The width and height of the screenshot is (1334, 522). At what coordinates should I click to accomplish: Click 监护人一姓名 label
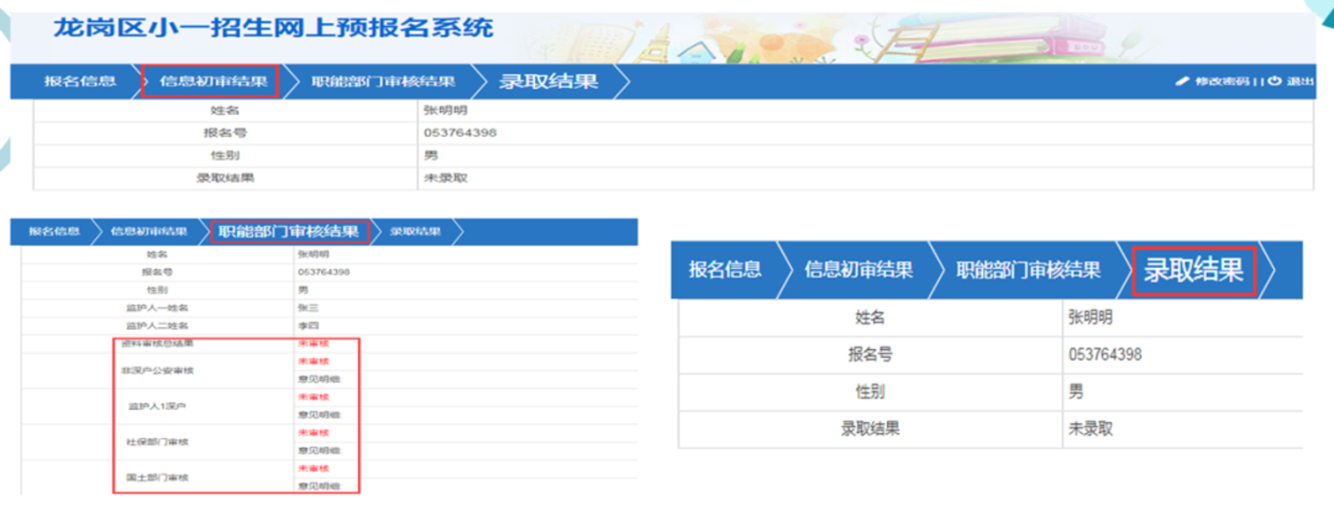point(157,307)
